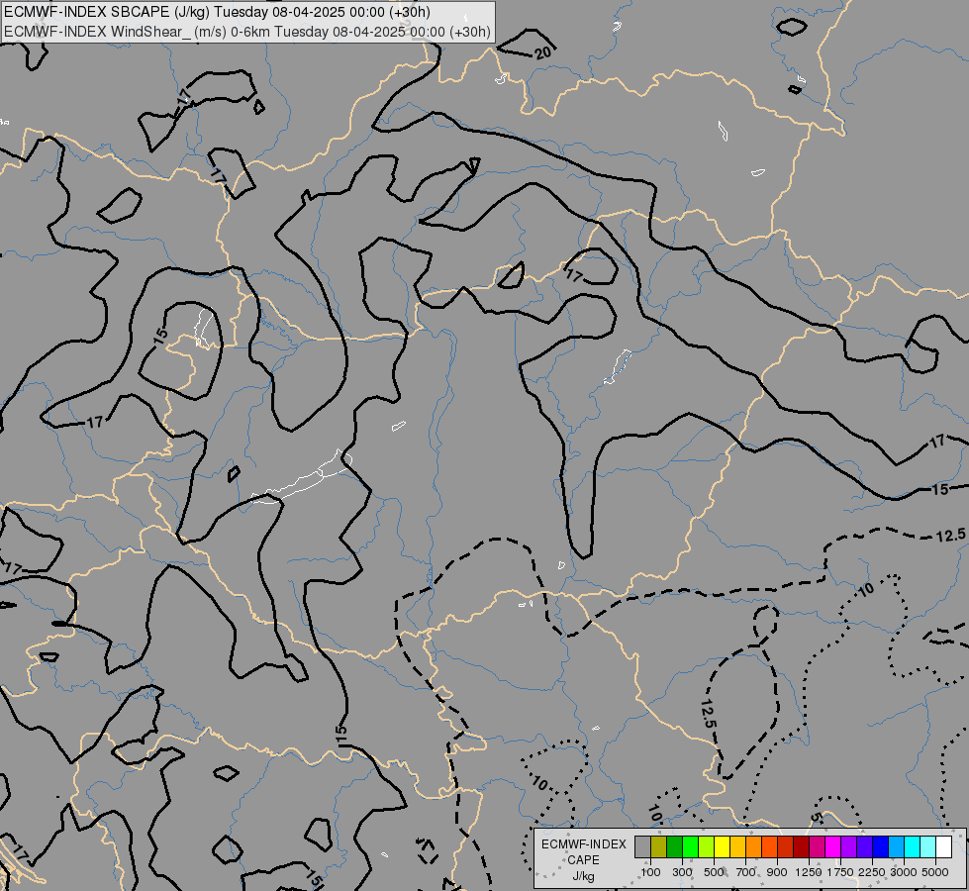Click the legend value 500
Image resolution: width=969 pixels, height=891 pixels.
pyautogui.click(x=714, y=872)
